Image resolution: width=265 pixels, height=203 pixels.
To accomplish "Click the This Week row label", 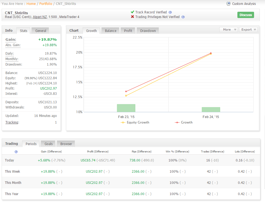I will [x=13, y=172].
